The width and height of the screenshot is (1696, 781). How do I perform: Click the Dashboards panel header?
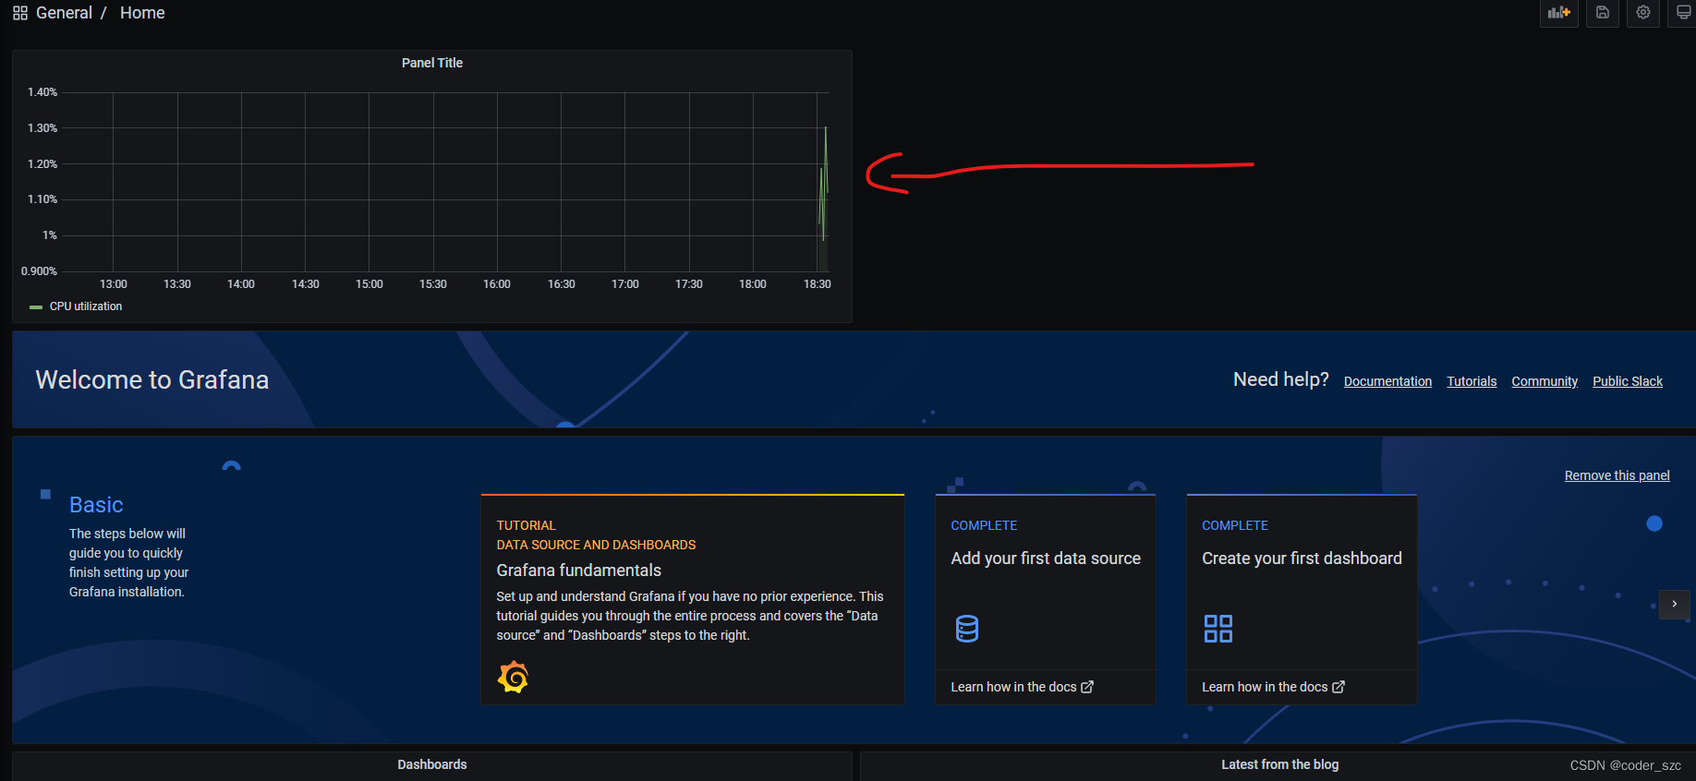(x=432, y=764)
